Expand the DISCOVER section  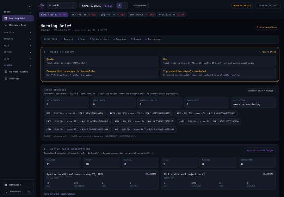pos(18,32)
